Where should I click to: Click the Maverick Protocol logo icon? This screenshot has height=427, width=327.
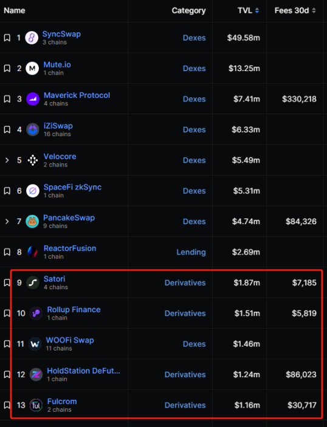tap(33, 99)
